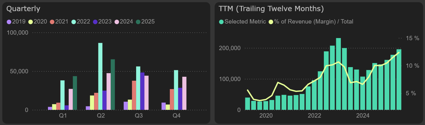
Task: Select the Q3 2023 purple bar
Action: click(142, 91)
